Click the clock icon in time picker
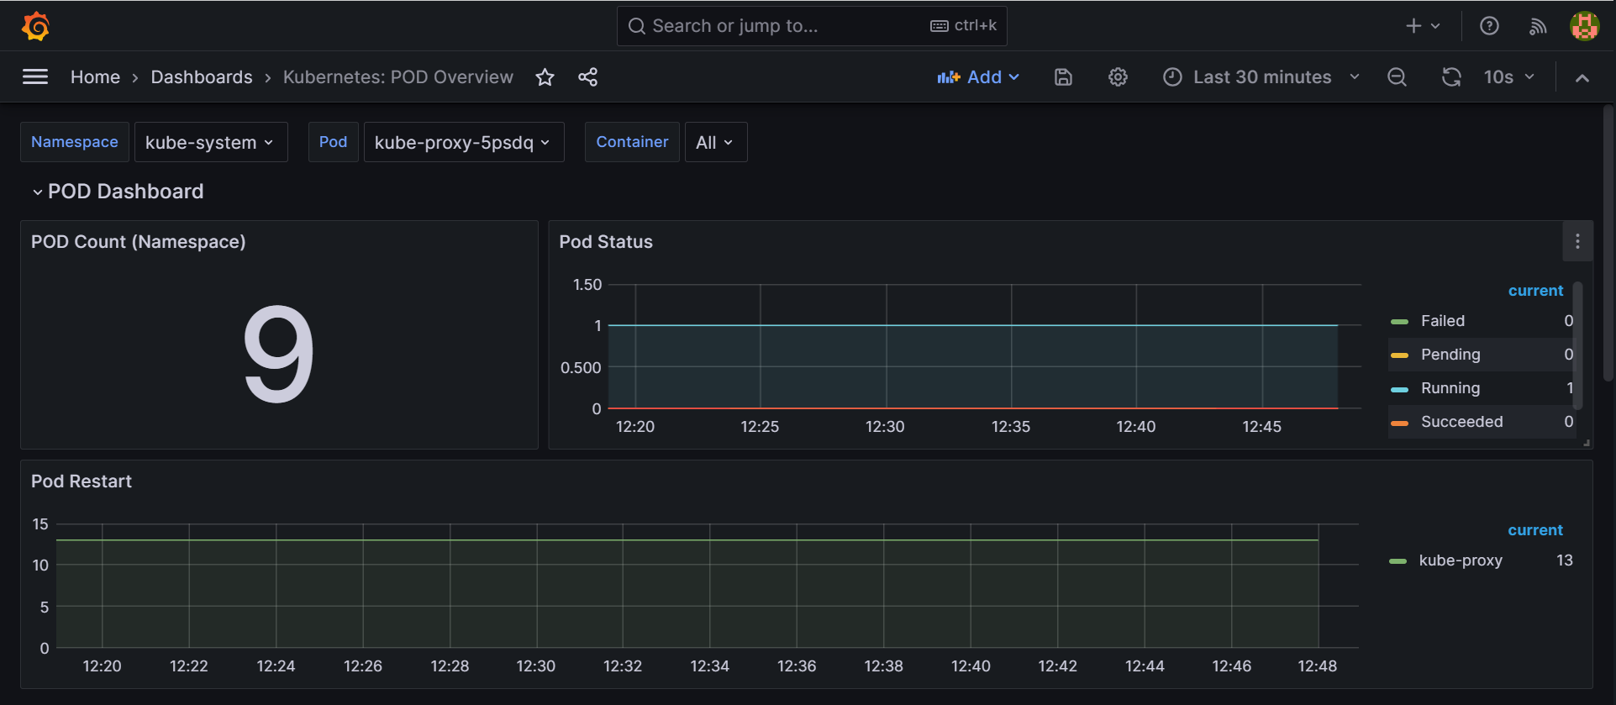Viewport: 1616px width, 705px height. click(x=1172, y=77)
